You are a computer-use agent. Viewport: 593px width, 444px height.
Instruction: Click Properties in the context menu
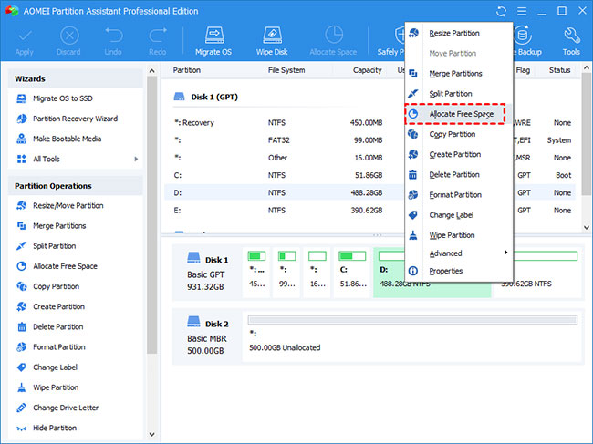[x=446, y=271]
